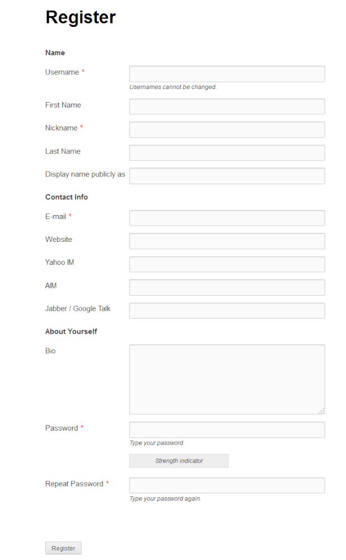Click into the Last Name field

click(227, 153)
